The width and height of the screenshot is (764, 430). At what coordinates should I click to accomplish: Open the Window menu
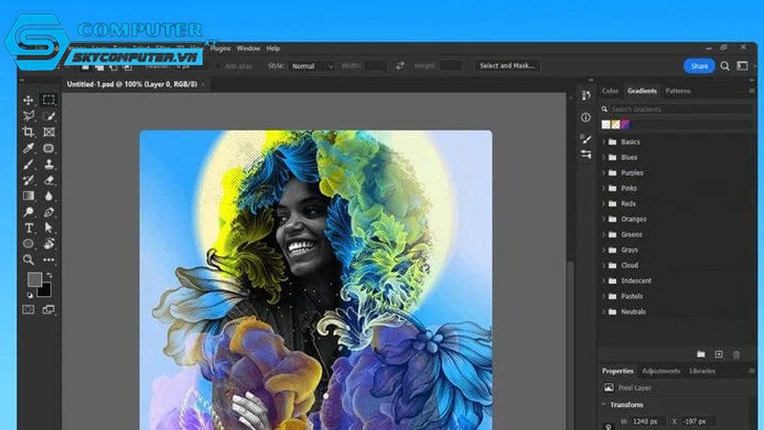[248, 49]
